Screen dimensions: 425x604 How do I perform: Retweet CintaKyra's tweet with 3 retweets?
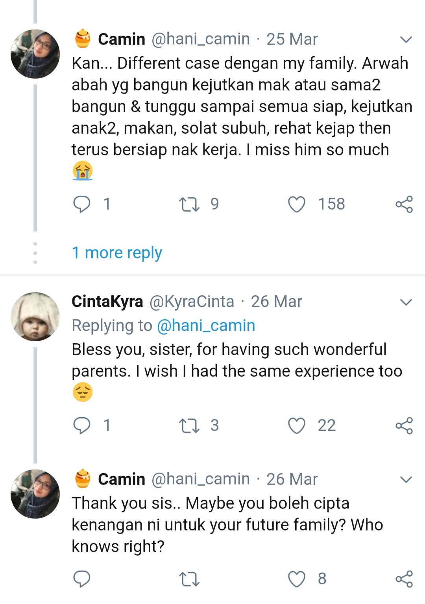189,426
